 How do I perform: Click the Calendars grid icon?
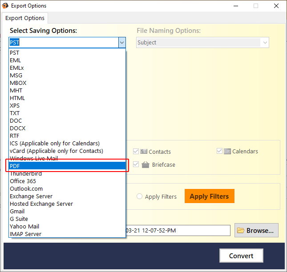227,152
